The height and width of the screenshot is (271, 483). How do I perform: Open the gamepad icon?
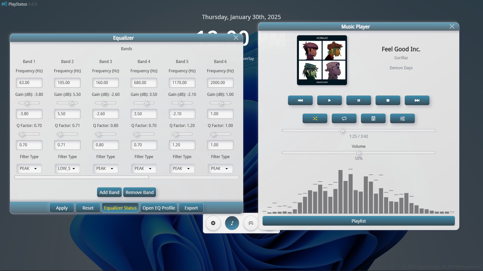pyautogui.click(x=250, y=223)
